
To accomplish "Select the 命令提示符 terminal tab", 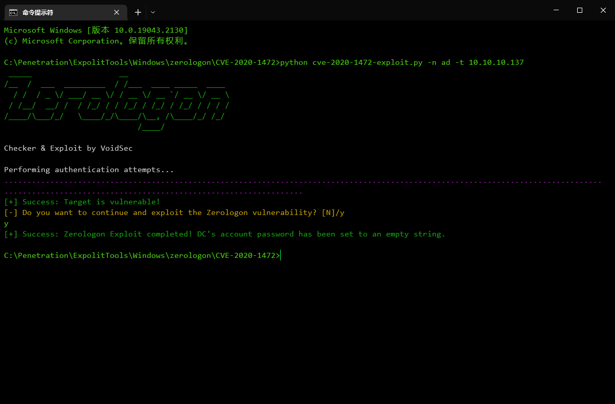I will click(65, 12).
